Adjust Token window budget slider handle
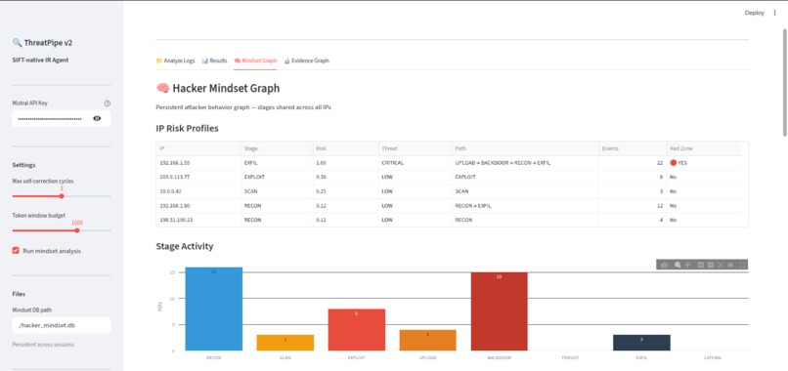Screen dimensions: 788x371 pos(77,230)
